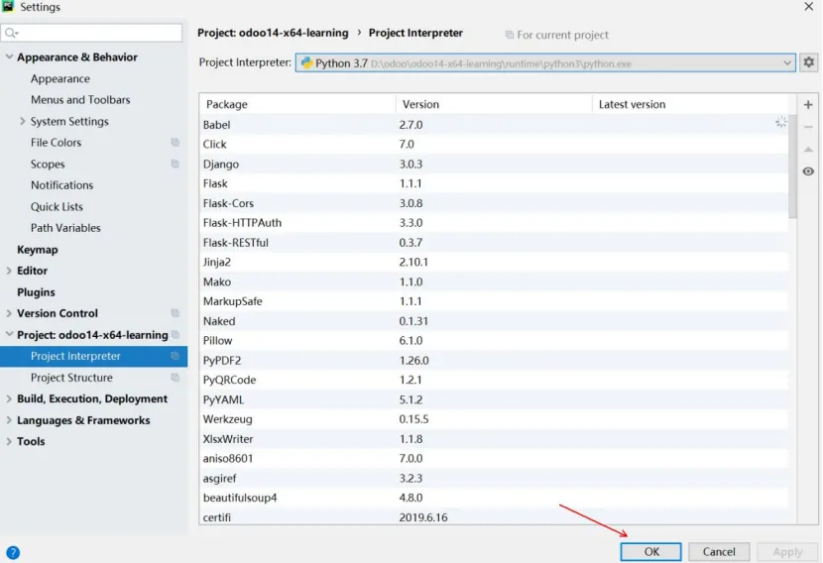Open the Plugins settings

coord(36,291)
